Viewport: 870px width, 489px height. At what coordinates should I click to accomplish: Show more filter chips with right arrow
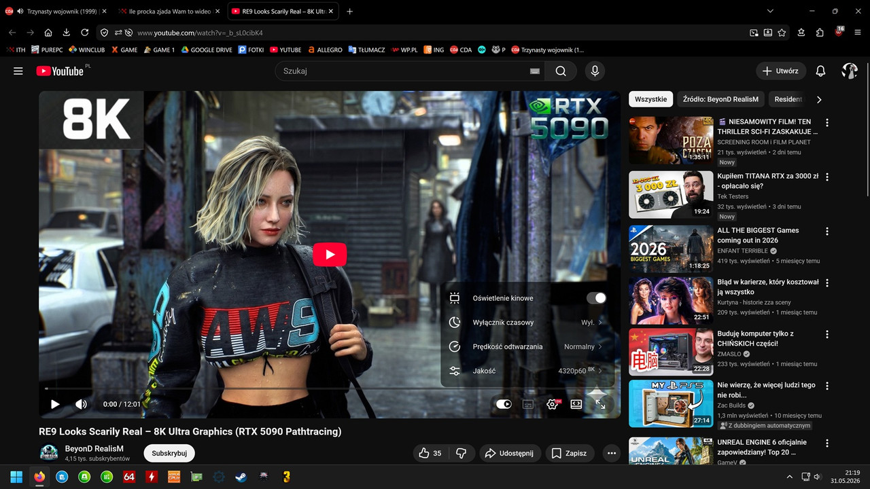(819, 99)
